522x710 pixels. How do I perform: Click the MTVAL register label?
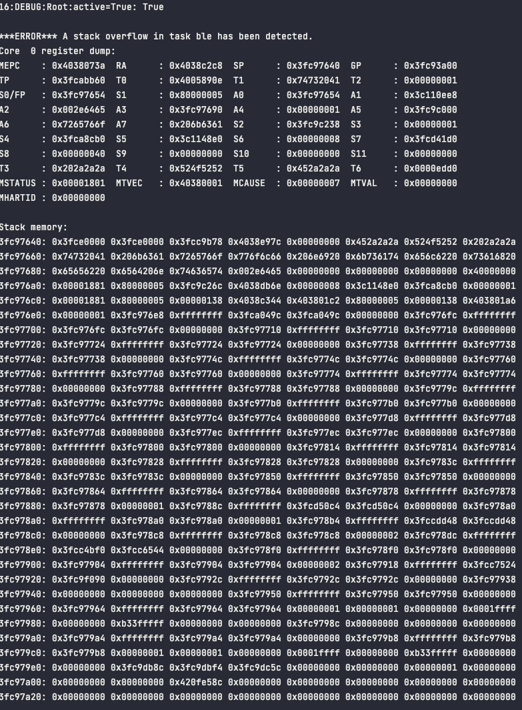point(364,183)
